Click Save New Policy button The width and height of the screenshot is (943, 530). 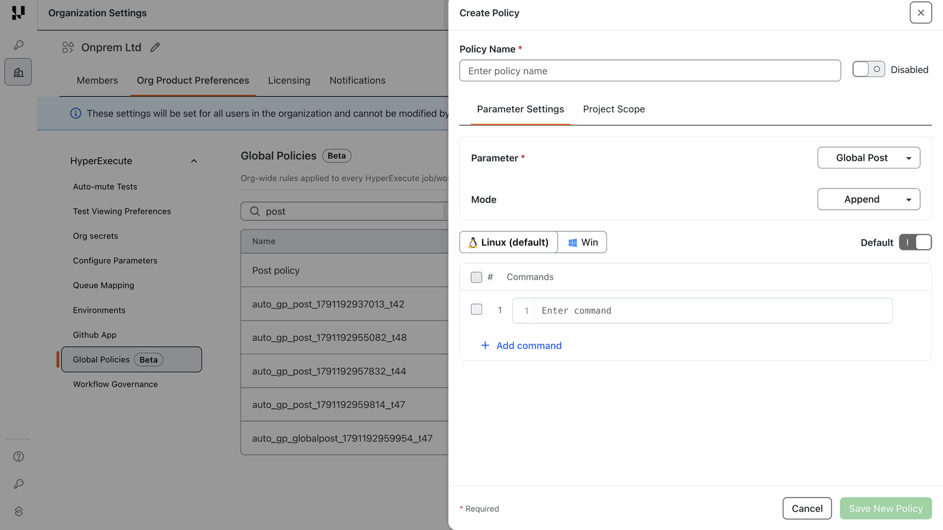pyautogui.click(x=886, y=508)
